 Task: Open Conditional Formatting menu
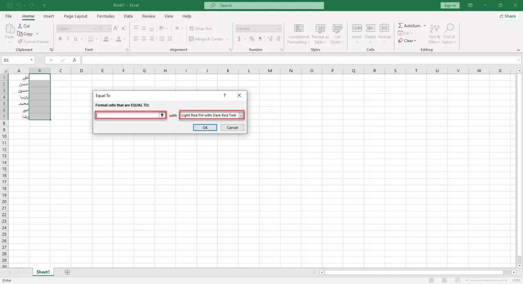tap(298, 34)
